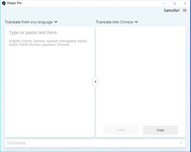Click the "DeepL Pro" window title
191x152 pixels.
(x=14, y=3)
